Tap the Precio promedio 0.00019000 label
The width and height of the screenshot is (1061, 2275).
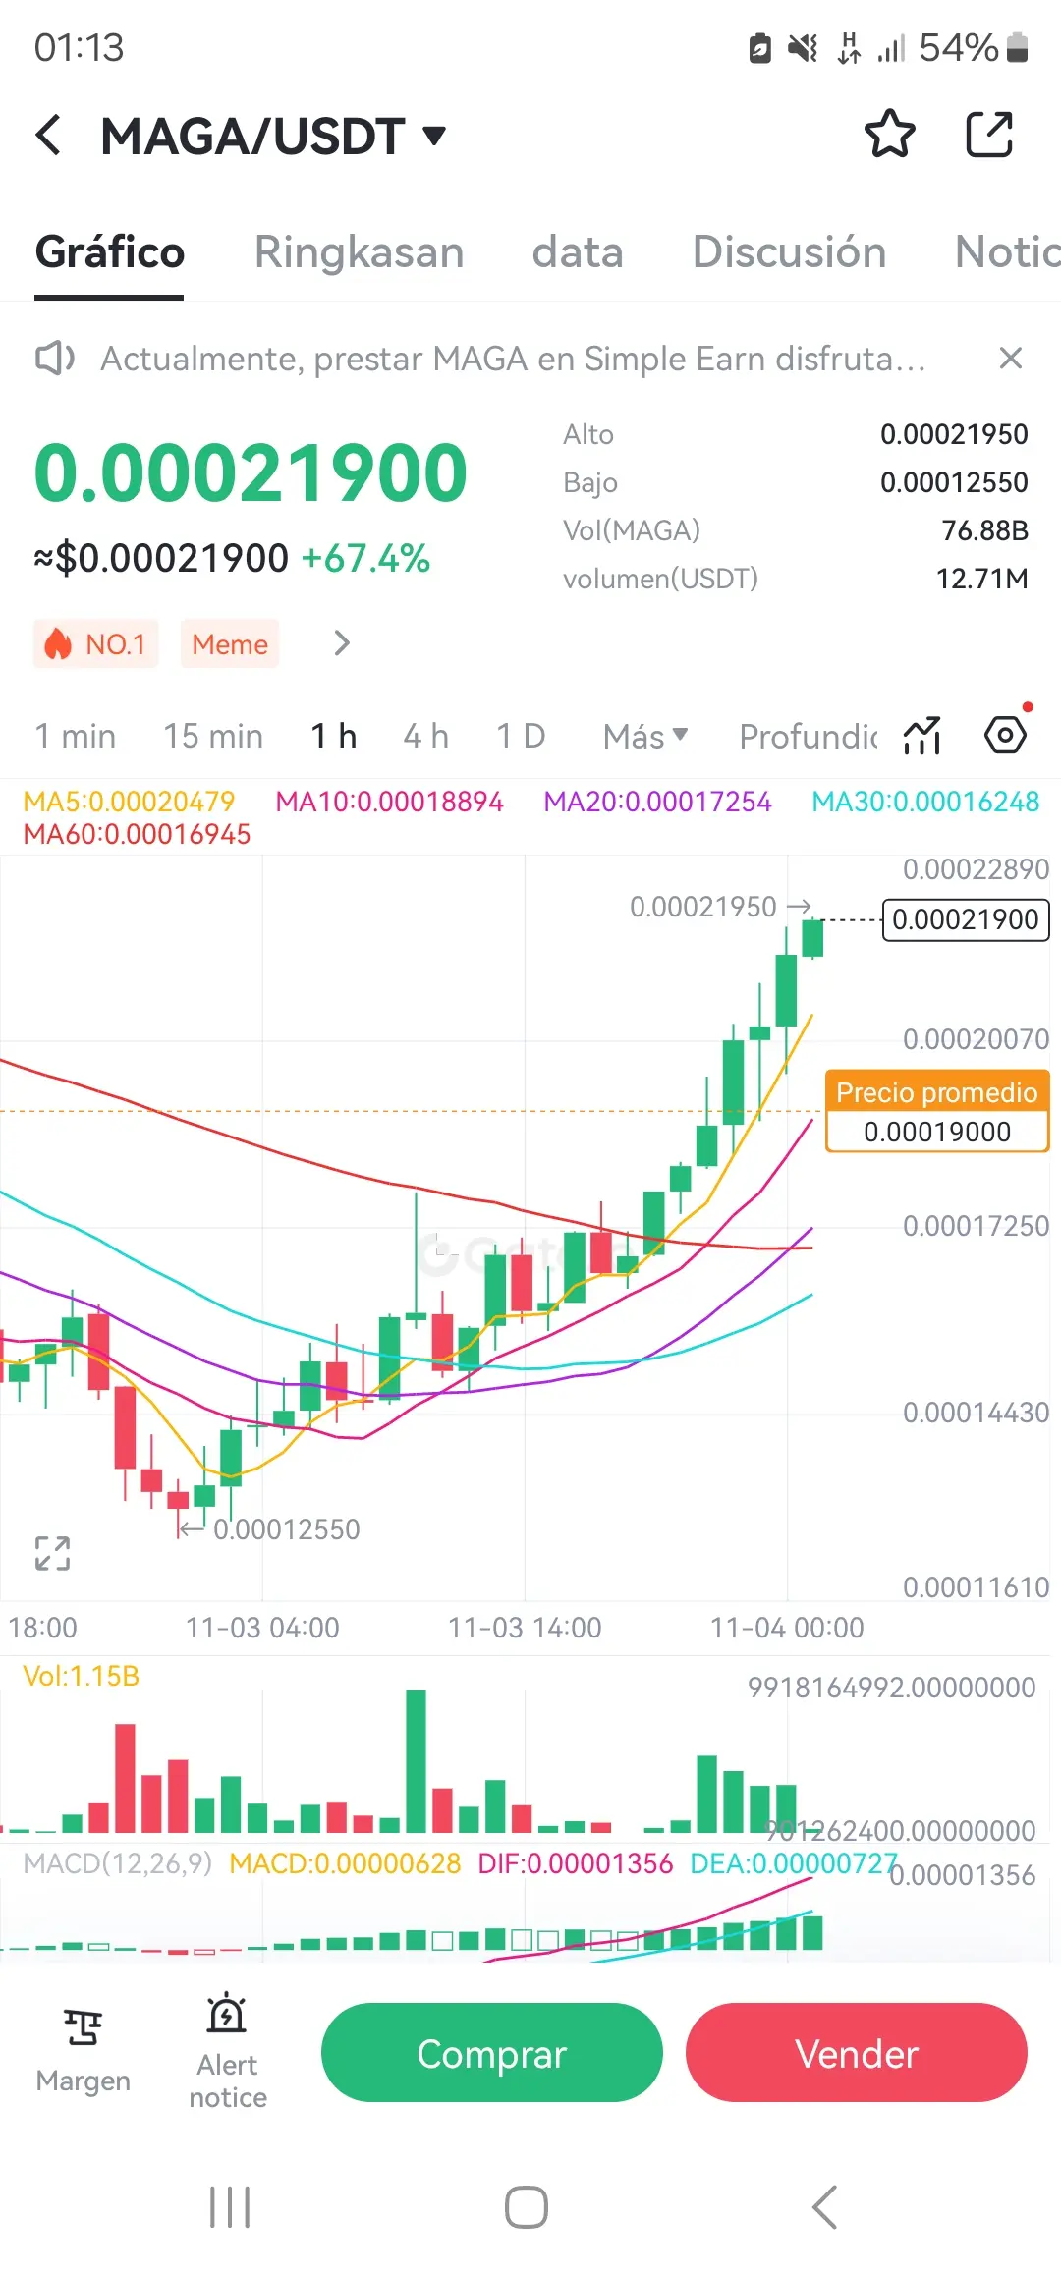pos(937,1111)
